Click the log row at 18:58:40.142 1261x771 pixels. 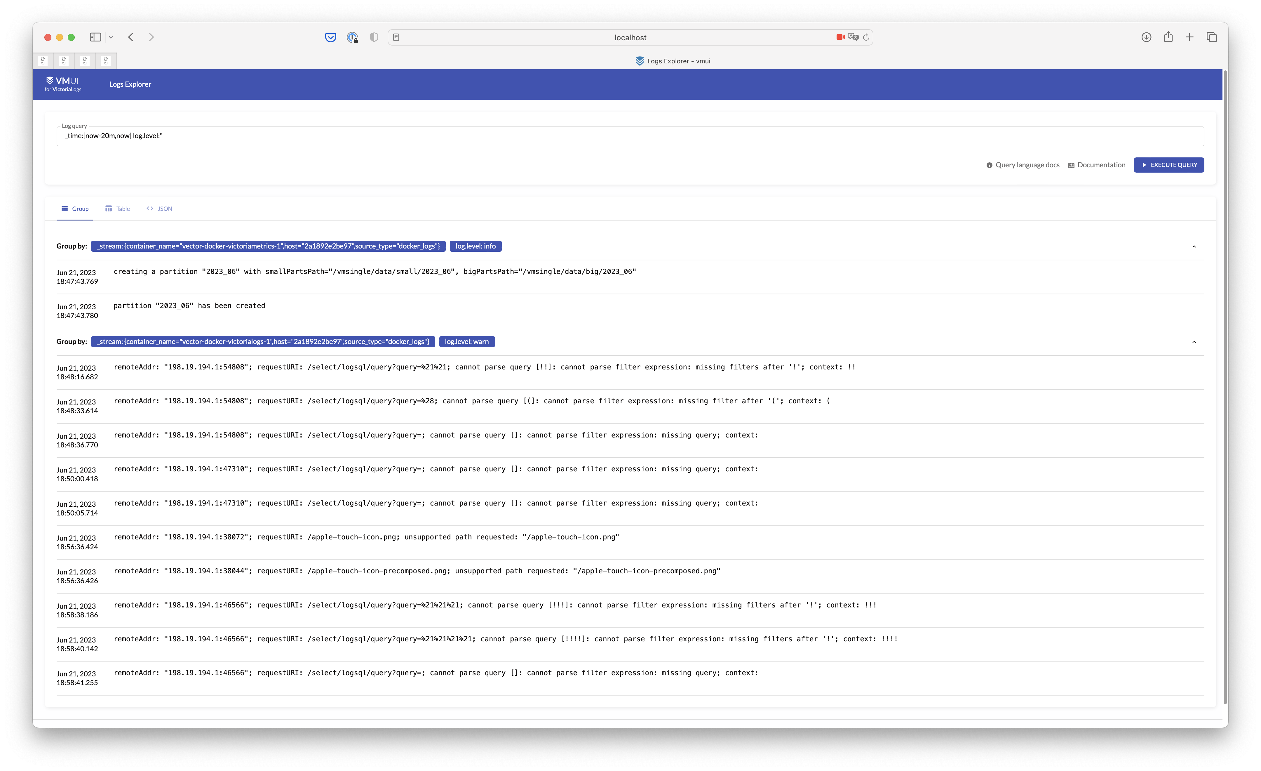(630, 644)
